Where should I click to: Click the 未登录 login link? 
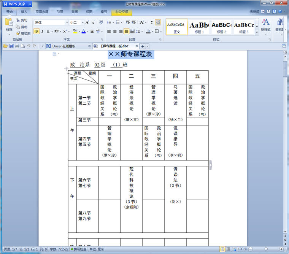coord(254,11)
